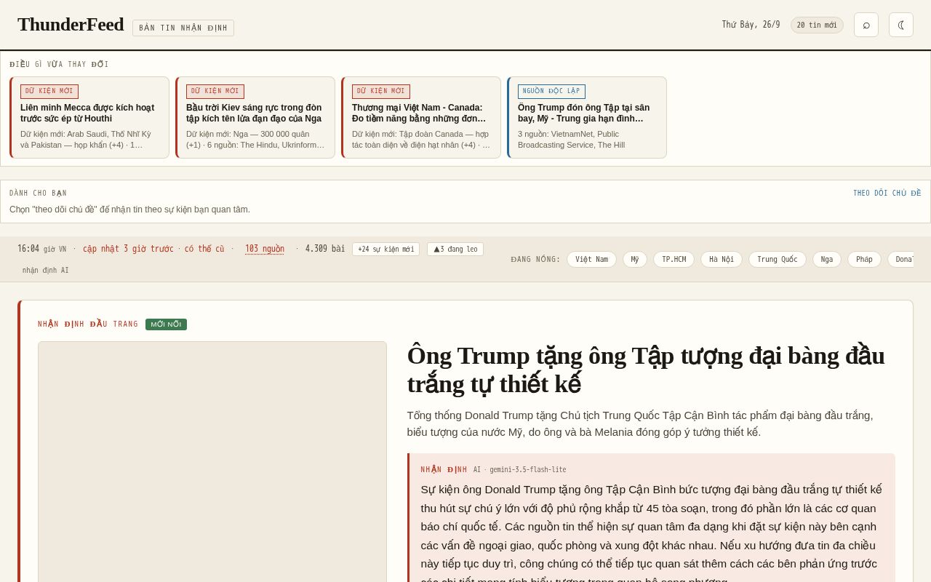Go to ThunderFeed home logo
The width and height of the screenshot is (931, 582).
(x=71, y=25)
